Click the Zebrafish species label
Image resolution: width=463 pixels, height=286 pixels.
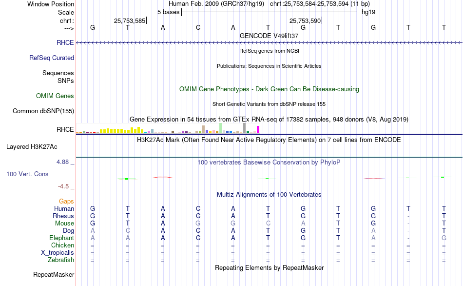[61, 260]
